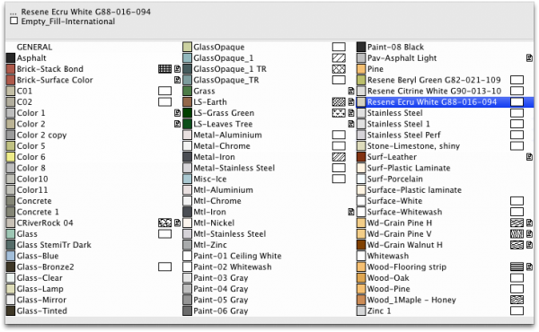Click the Grass texture icon
Screen dimensions: 539x332
click(351, 91)
